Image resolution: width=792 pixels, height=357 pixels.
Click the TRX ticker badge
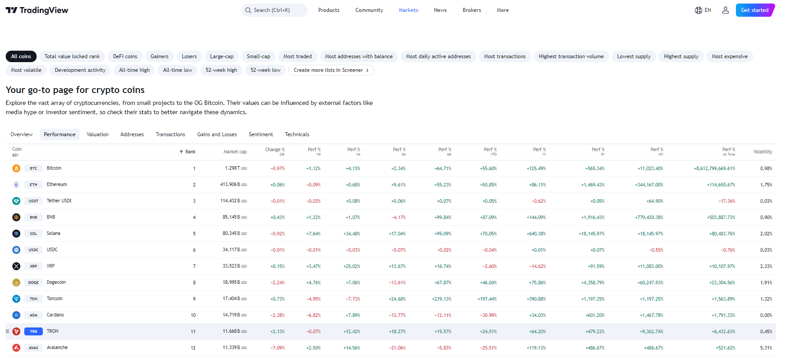34,331
